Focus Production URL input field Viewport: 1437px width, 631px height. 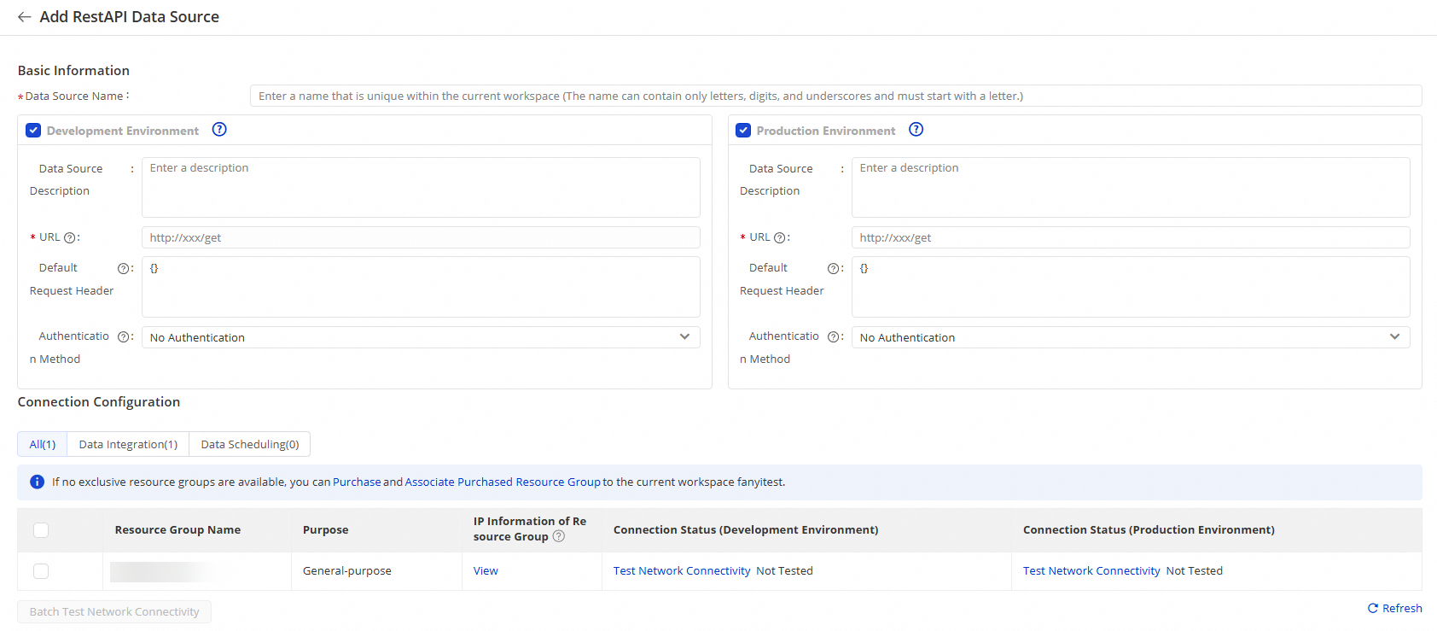coord(1131,237)
